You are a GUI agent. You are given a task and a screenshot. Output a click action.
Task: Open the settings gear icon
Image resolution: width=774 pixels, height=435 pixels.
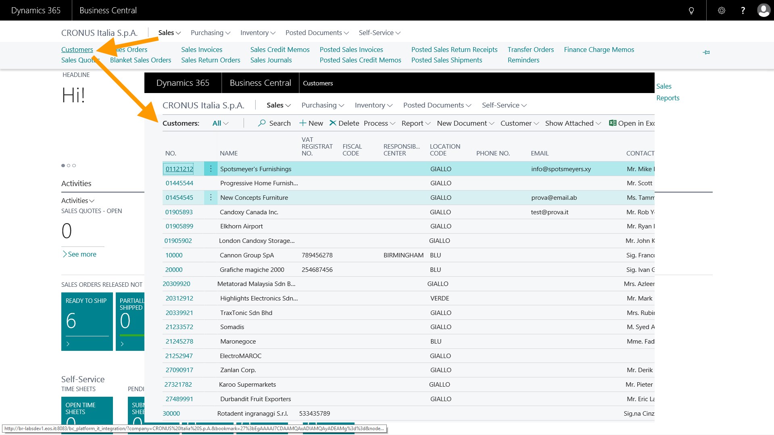pyautogui.click(x=722, y=10)
